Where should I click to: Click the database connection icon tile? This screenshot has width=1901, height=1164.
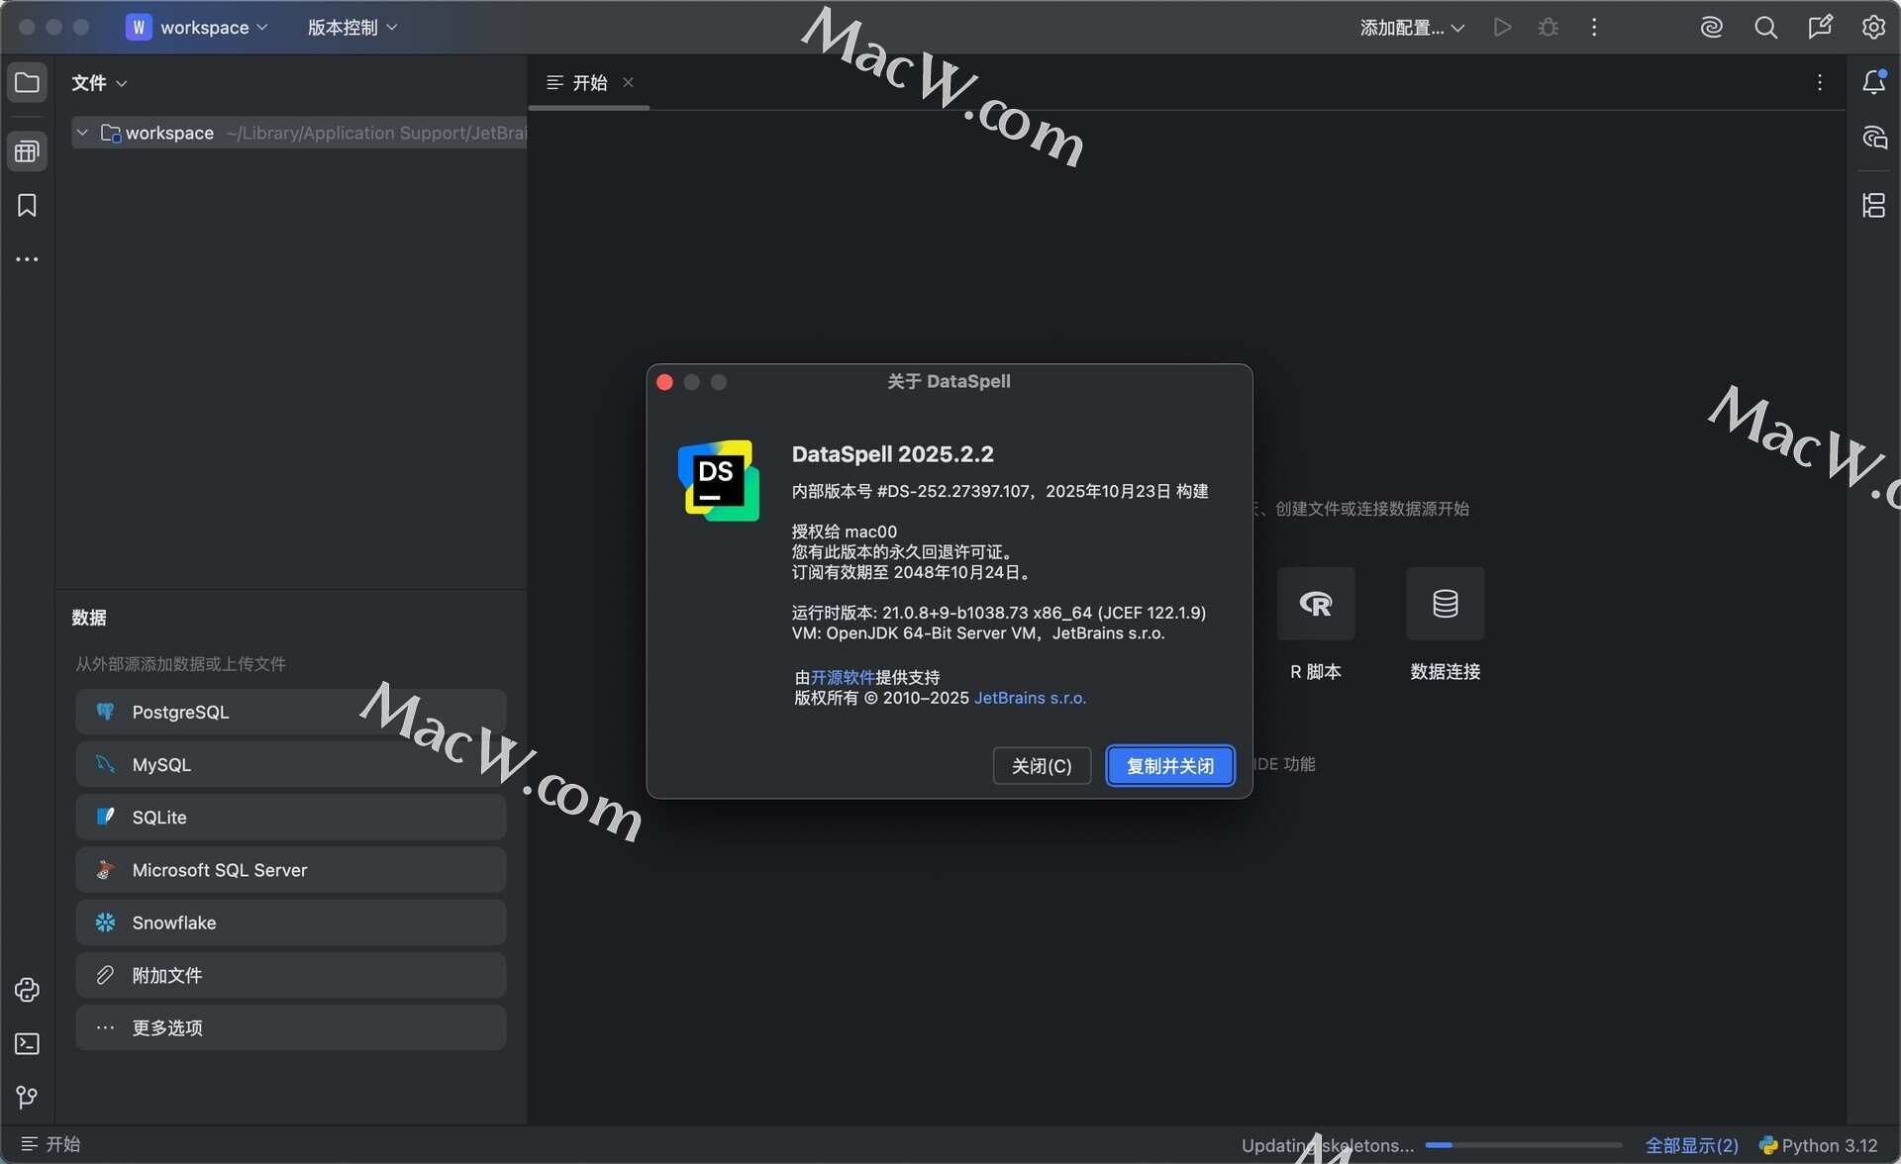(x=1445, y=604)
